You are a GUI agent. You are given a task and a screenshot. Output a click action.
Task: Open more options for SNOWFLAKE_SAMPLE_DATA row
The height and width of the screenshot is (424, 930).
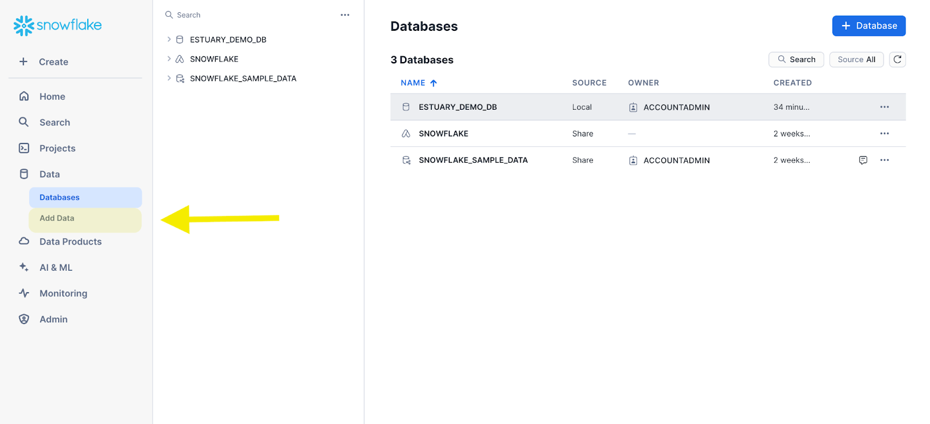(885, 160)
